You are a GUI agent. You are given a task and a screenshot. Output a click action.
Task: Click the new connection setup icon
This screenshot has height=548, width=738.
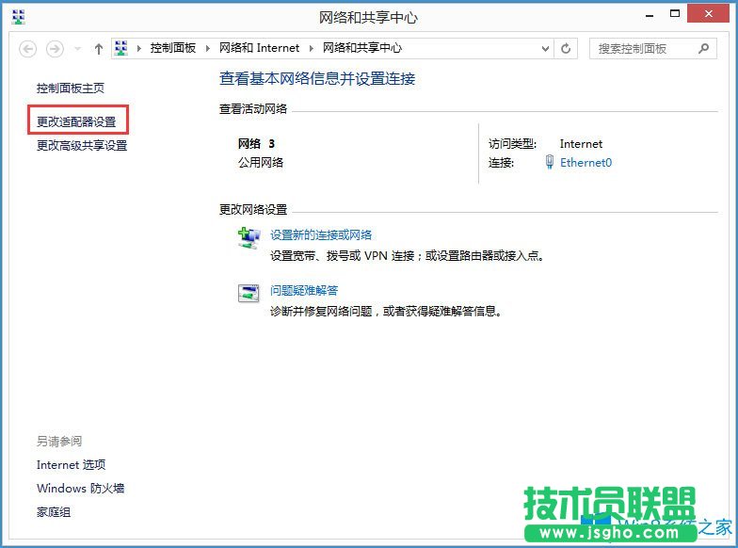(x=249, y=237)
